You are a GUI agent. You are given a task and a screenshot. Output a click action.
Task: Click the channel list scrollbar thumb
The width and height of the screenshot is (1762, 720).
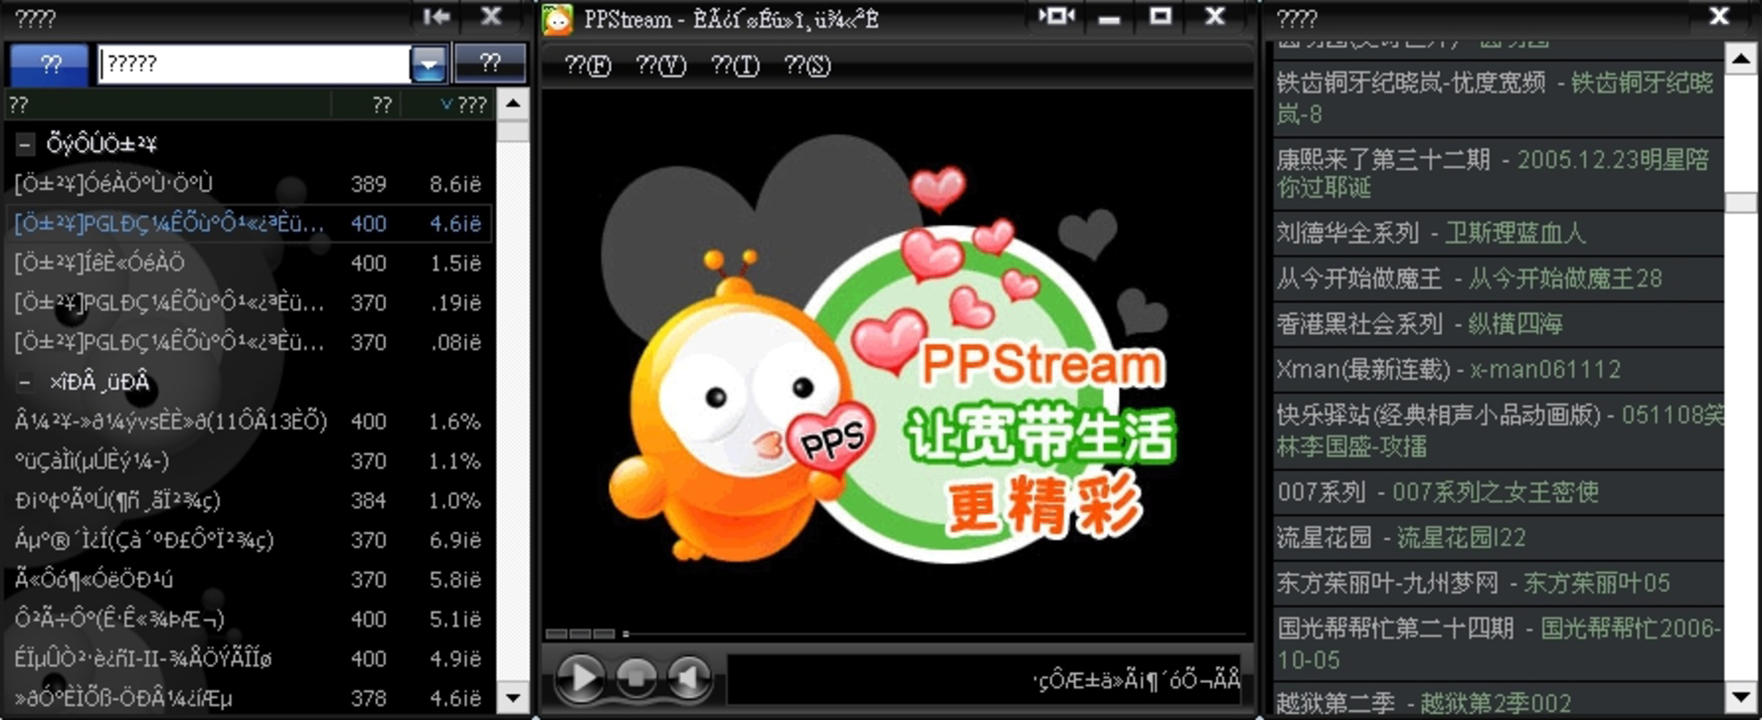pyautogui.click(x=513, y=131)
